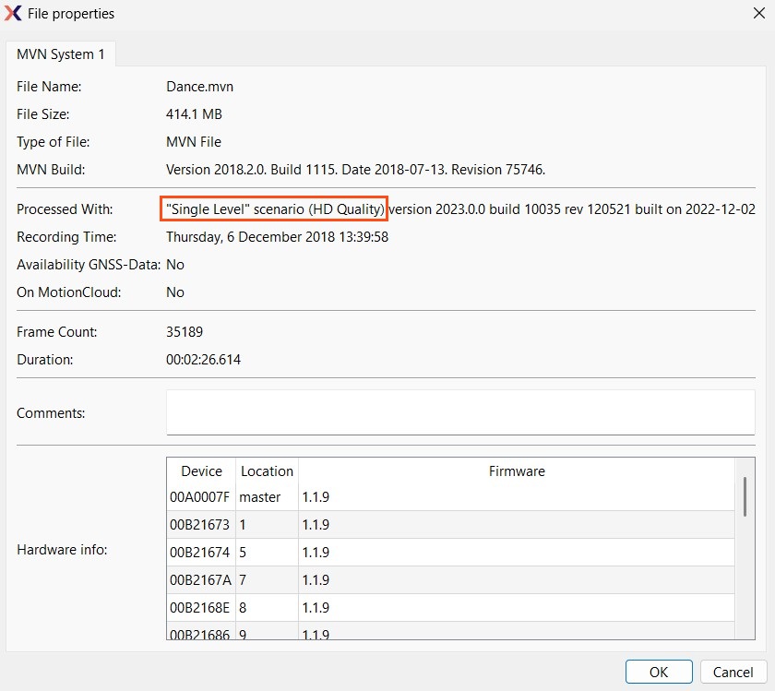775x691 pixels.
Task: Select the MVN System 1 tab
Action: coord(61,54)
